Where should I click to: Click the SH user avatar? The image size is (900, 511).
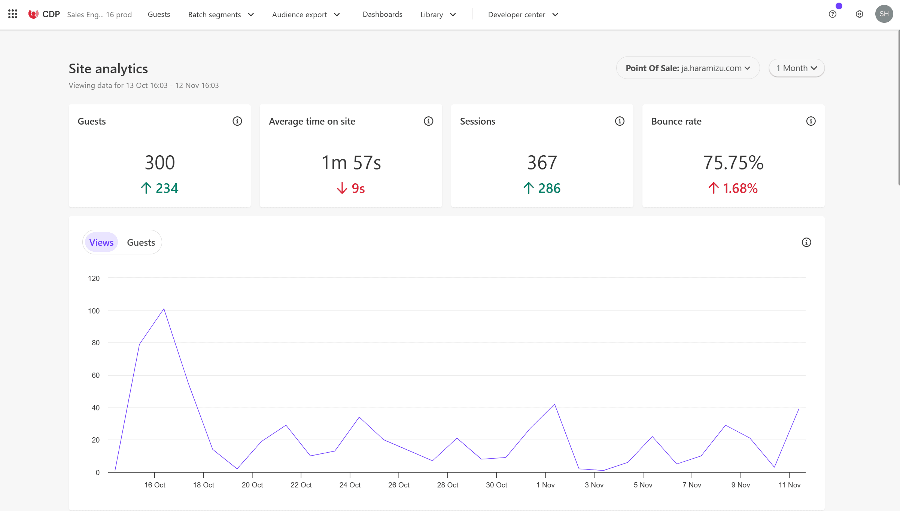point(884,14)
